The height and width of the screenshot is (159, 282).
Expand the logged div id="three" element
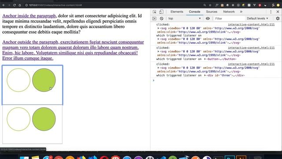(205, 76)
